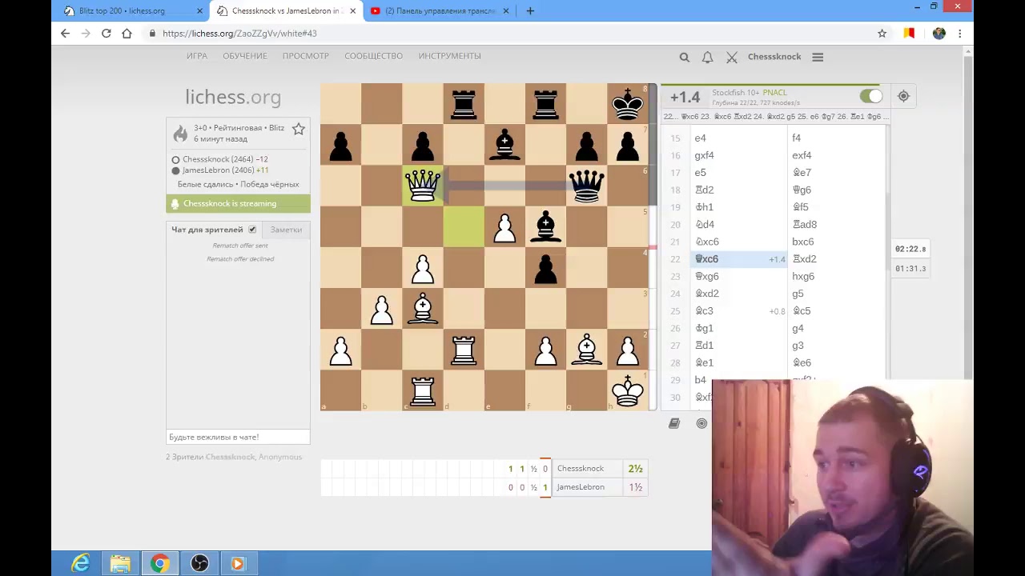Open the ИНСТРУМЕНТЫ menu
1025x576 pixels.
click(x=449, y=56)
